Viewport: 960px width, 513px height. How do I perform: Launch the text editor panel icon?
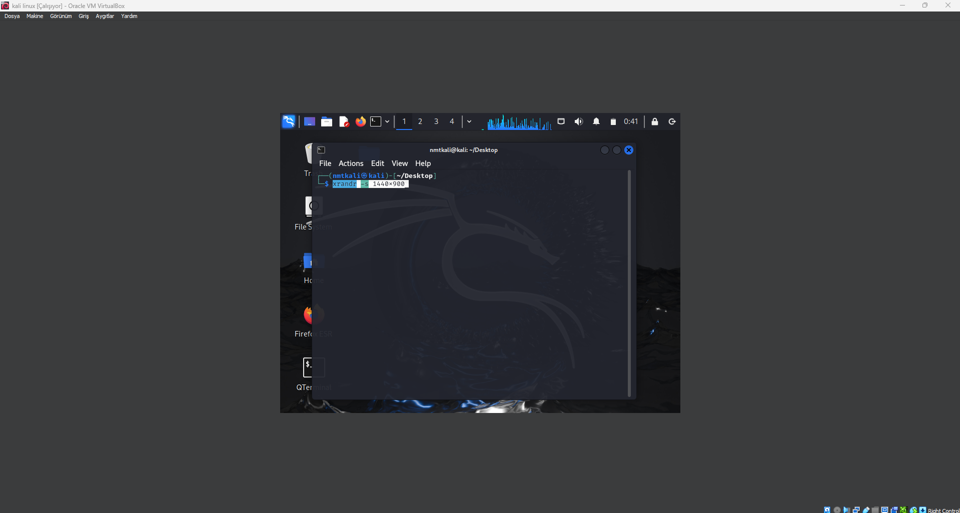pyautogui.click(x=344, y=121)
